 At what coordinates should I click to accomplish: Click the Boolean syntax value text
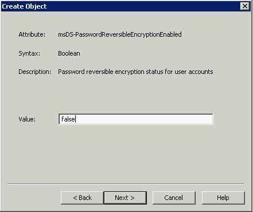(x=69, y=53)
